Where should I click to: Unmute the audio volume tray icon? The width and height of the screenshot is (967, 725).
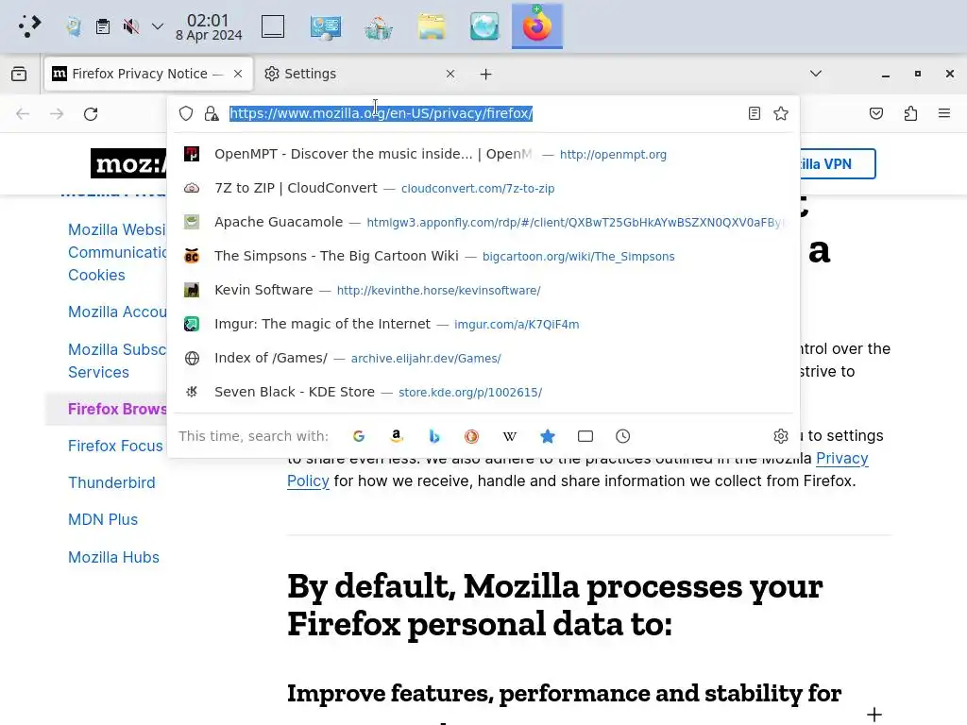click(130, 26)
